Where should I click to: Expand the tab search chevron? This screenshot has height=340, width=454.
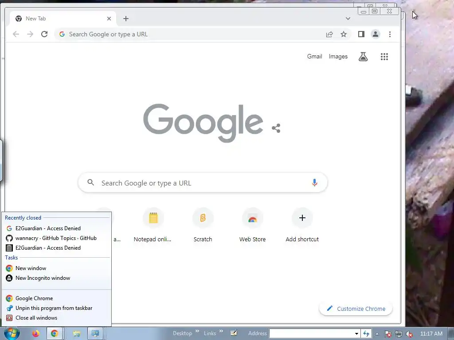[348, 19]
